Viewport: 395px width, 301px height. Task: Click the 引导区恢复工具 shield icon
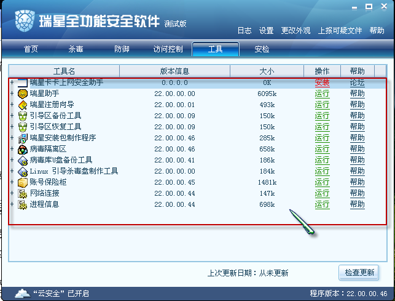(x=23, y=127)
